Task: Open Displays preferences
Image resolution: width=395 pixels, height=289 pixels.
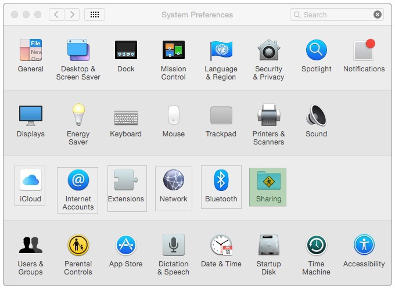Action: click(30, 121)
